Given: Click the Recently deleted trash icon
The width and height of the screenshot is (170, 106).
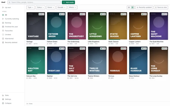Looking at the screenshot, I should tap(3, 42).
